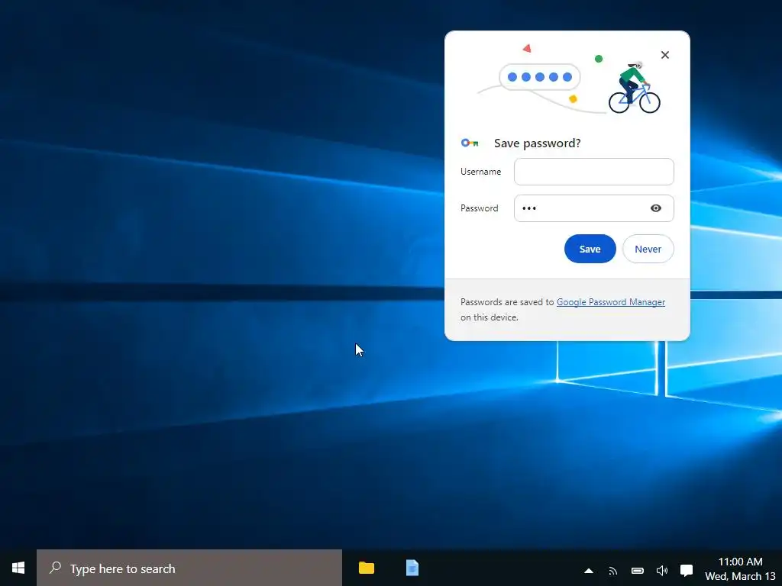Click the 'on this device.' text
The width and height of the screenshot is (782, 586).
pyautogui.click(x=490, y=317)
